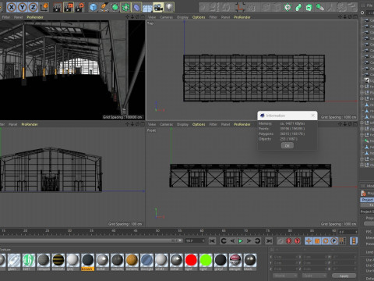Go to start of animation
The width and height of the screenshot is (374, 281).
click(x=212, y=241)
